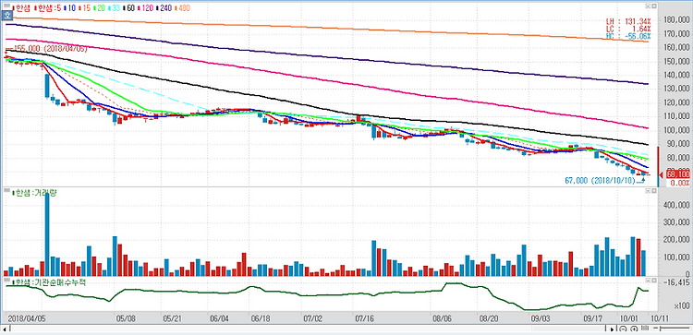
Task: Click the price panel's second top-right corner icon
Action: (x=653, y=6)
